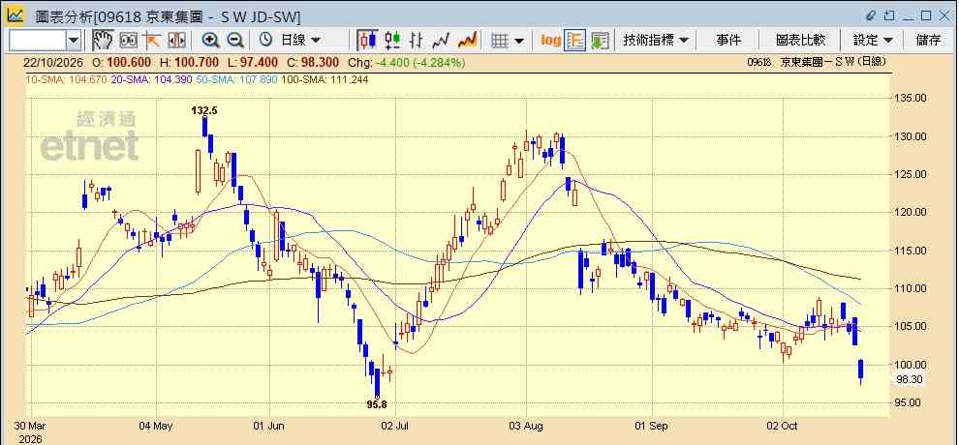Click the pop-out window icon in title bar

tap(889, 15)
